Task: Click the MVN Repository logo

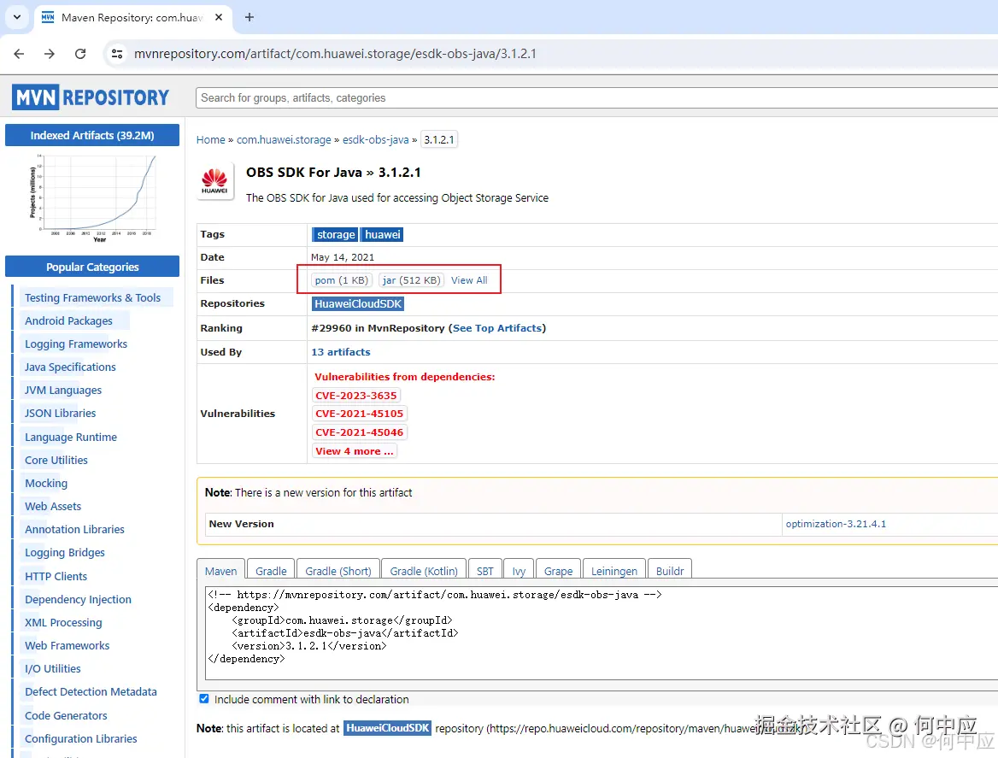Action: 91,97
